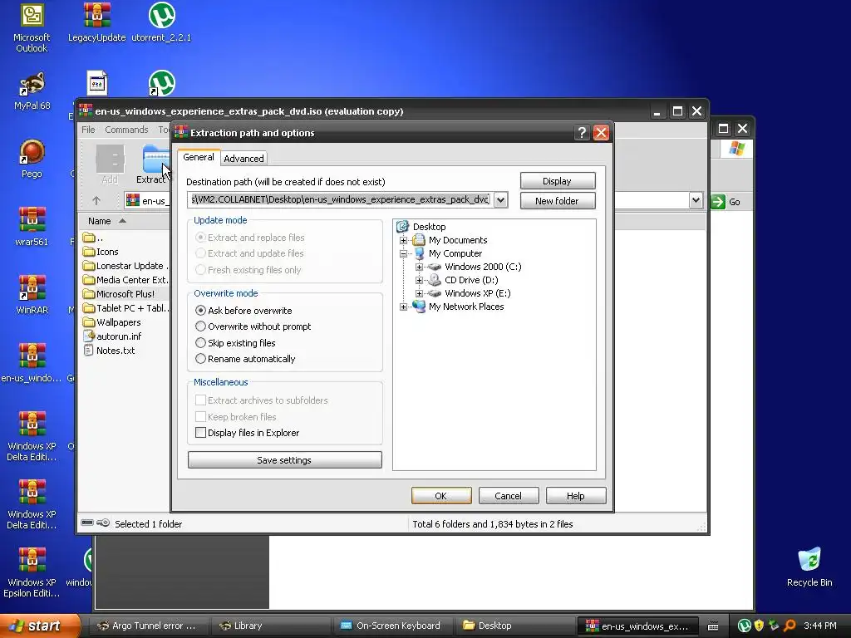Launch WinRAR desktop shortcut
This screenshot has height=638, width=851.
[x=32, y=295]
